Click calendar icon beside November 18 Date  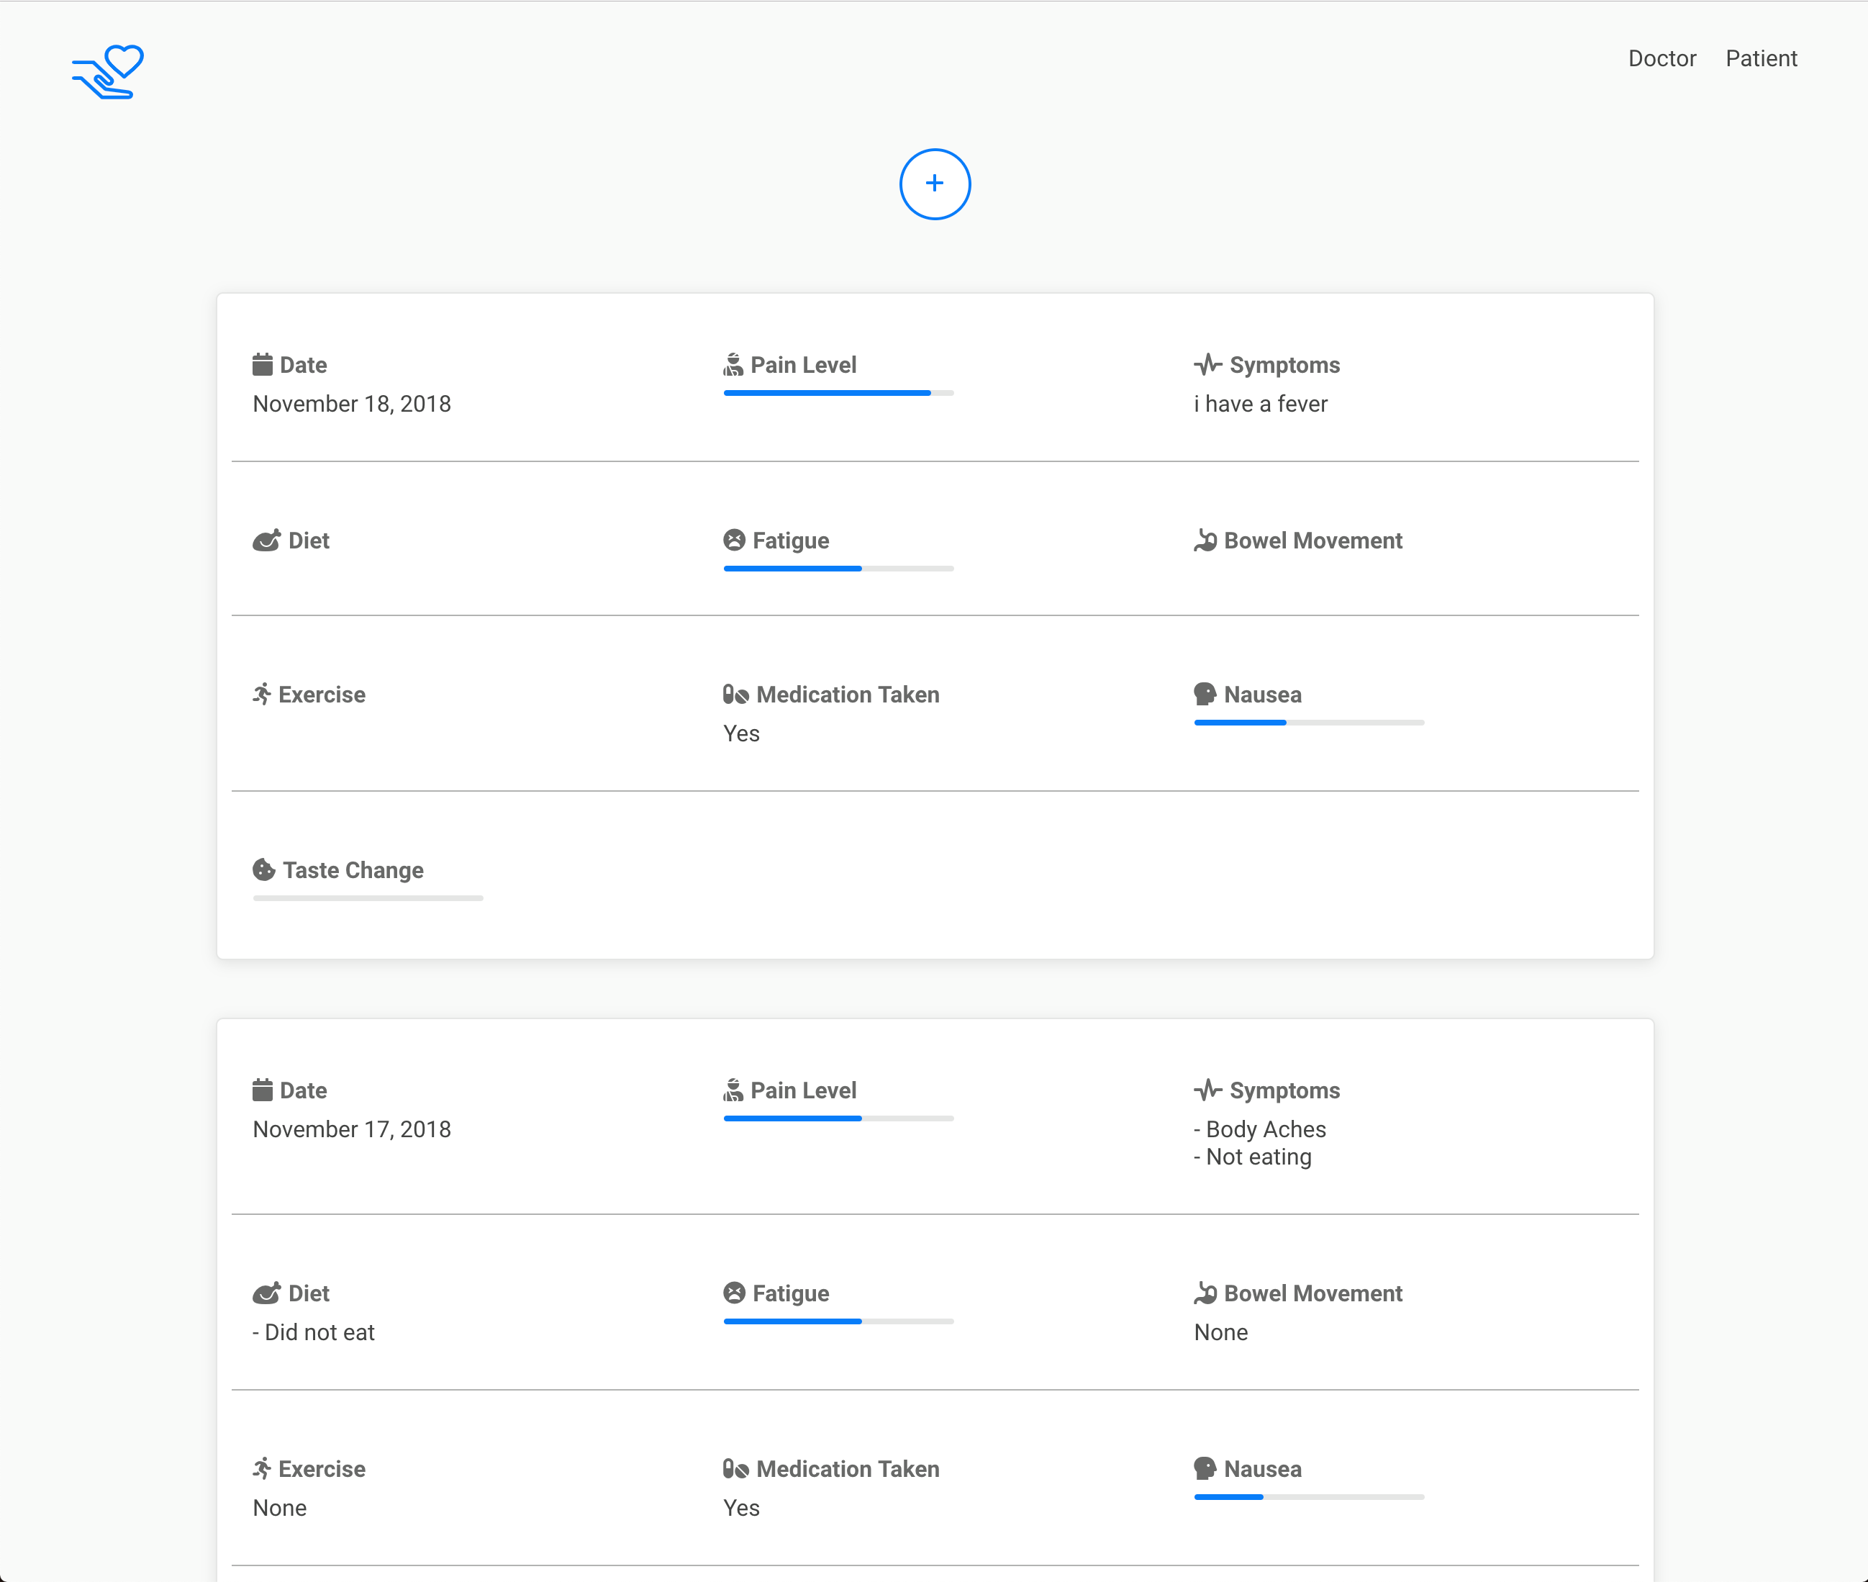[x=263, y=364]
